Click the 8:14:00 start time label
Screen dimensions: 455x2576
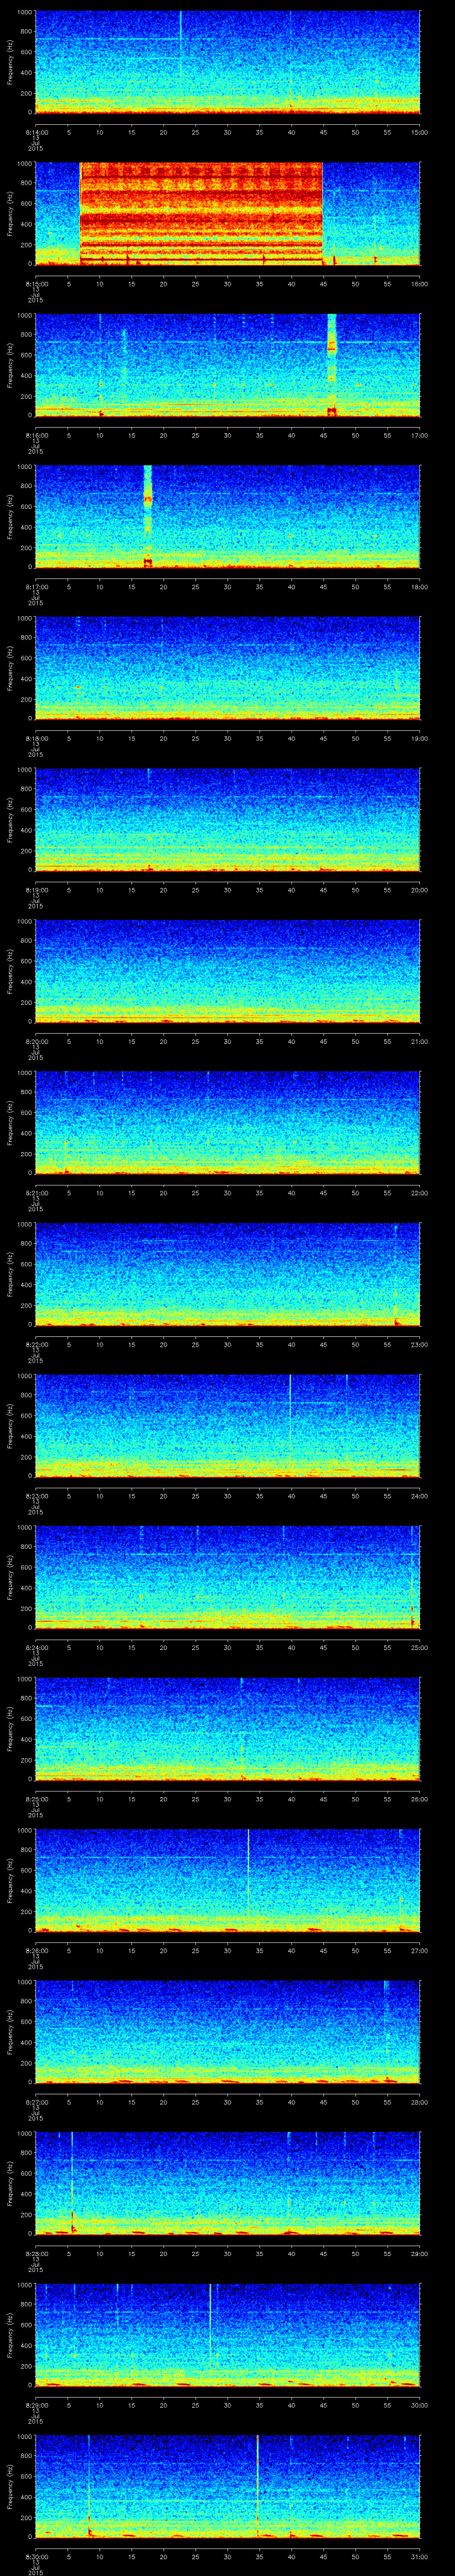coord(36,132)
